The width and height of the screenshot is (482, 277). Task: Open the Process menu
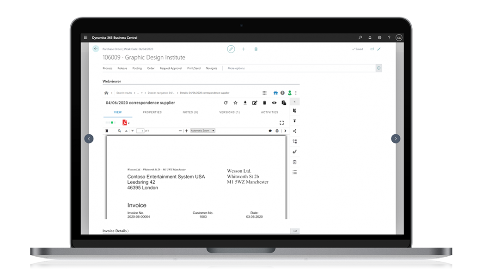(107, 68)
